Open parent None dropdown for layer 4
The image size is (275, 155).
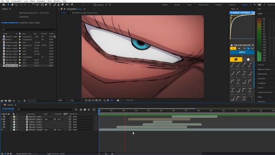83,124
